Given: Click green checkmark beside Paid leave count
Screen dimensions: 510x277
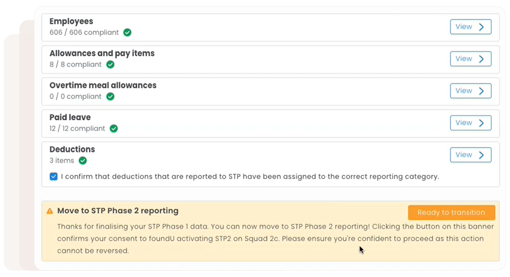Looking at the screenshot, I should [x=114, y=129].
